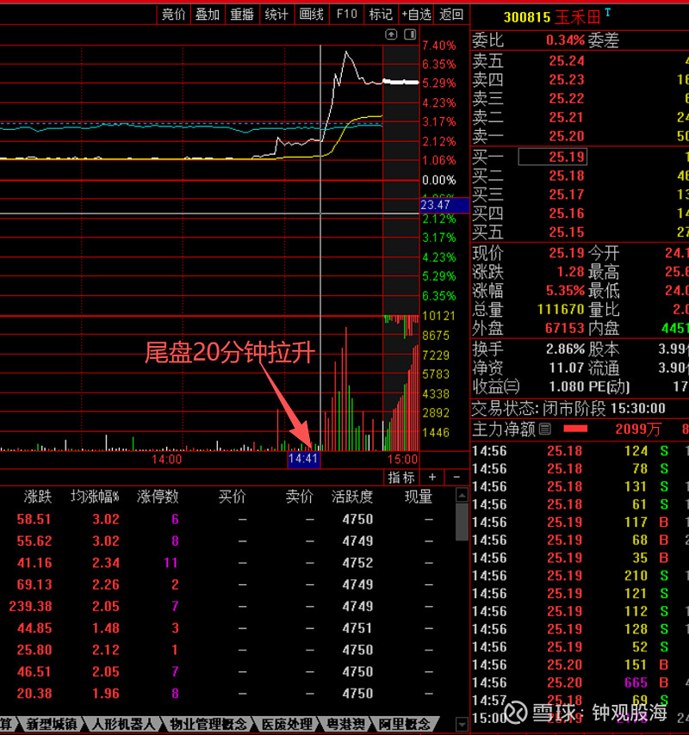Select the 画线 drawing tool
The height and width of the screenshot is (735, 689).
point(312,15)
